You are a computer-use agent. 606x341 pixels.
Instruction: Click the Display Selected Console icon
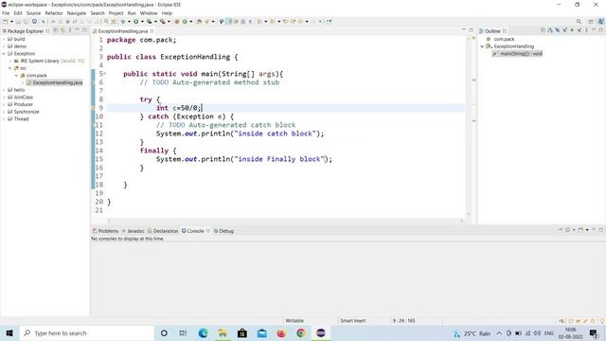[568, 229]
